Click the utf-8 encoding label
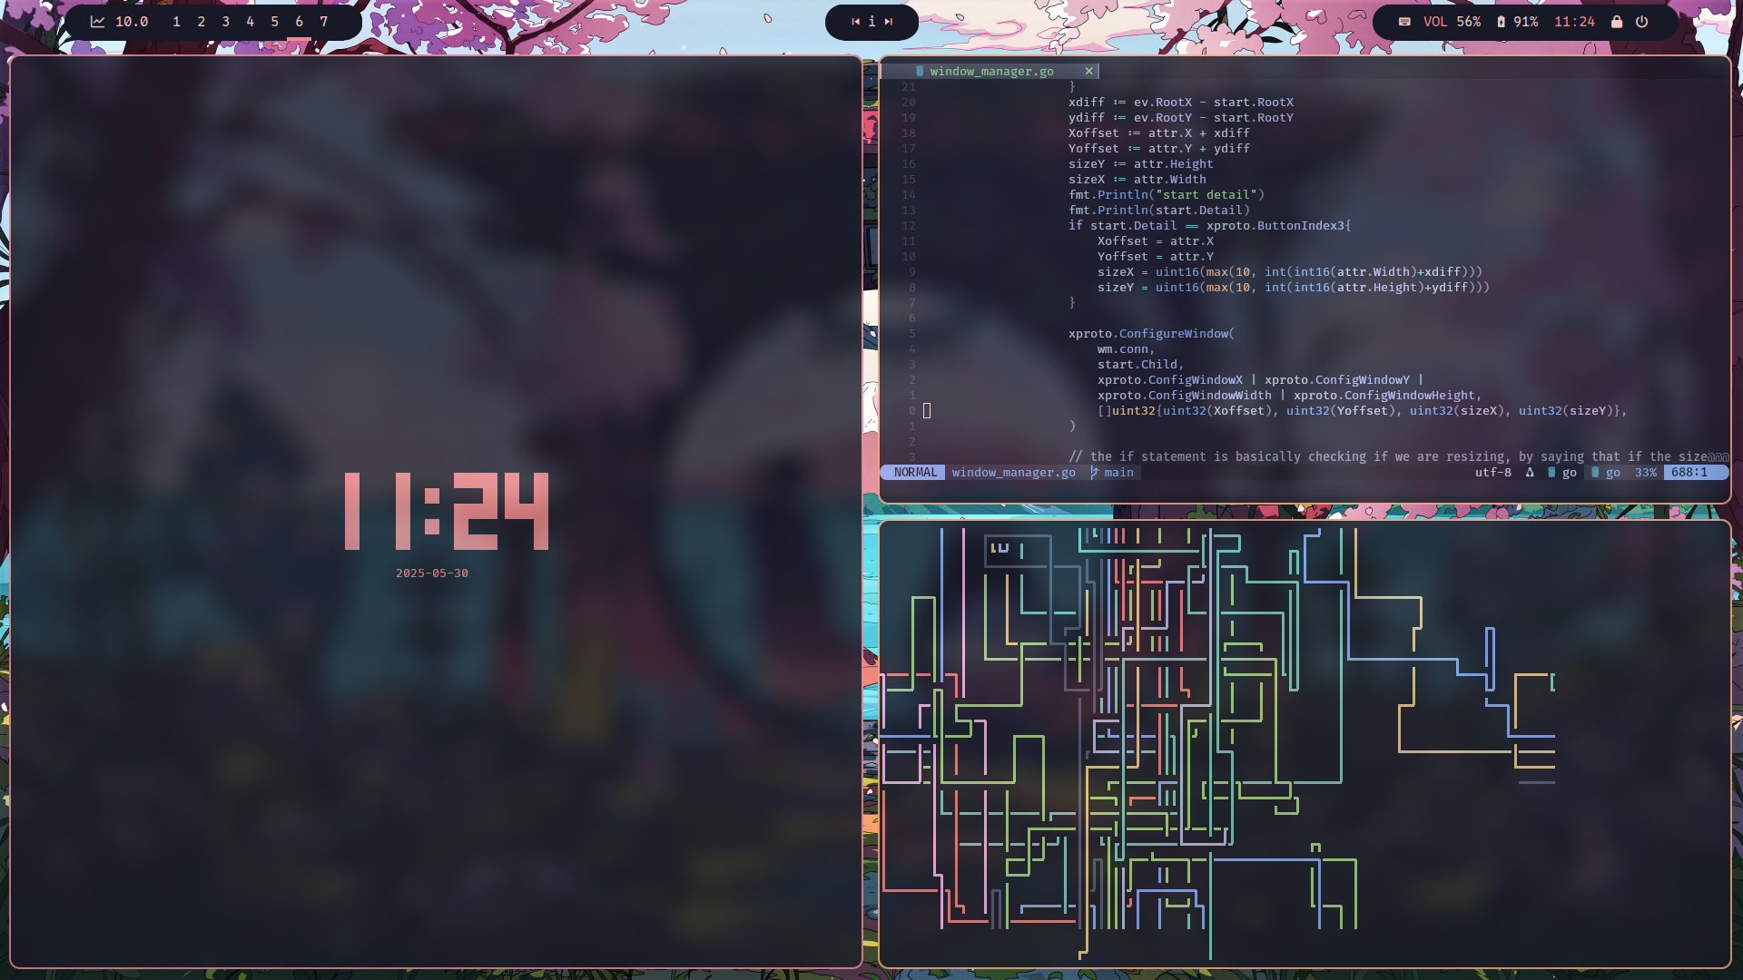The width and height of the screenshot is (1743, 980). pos(1492,472)
